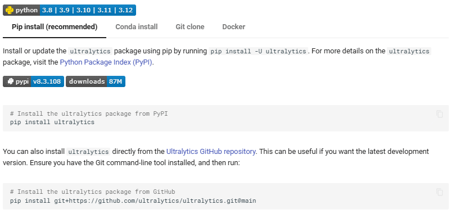The width and height of the screenshot is (451, 223).
Task: Click inline 'ultralytics' code after 'also install'
Action: [x=88, y=152]
